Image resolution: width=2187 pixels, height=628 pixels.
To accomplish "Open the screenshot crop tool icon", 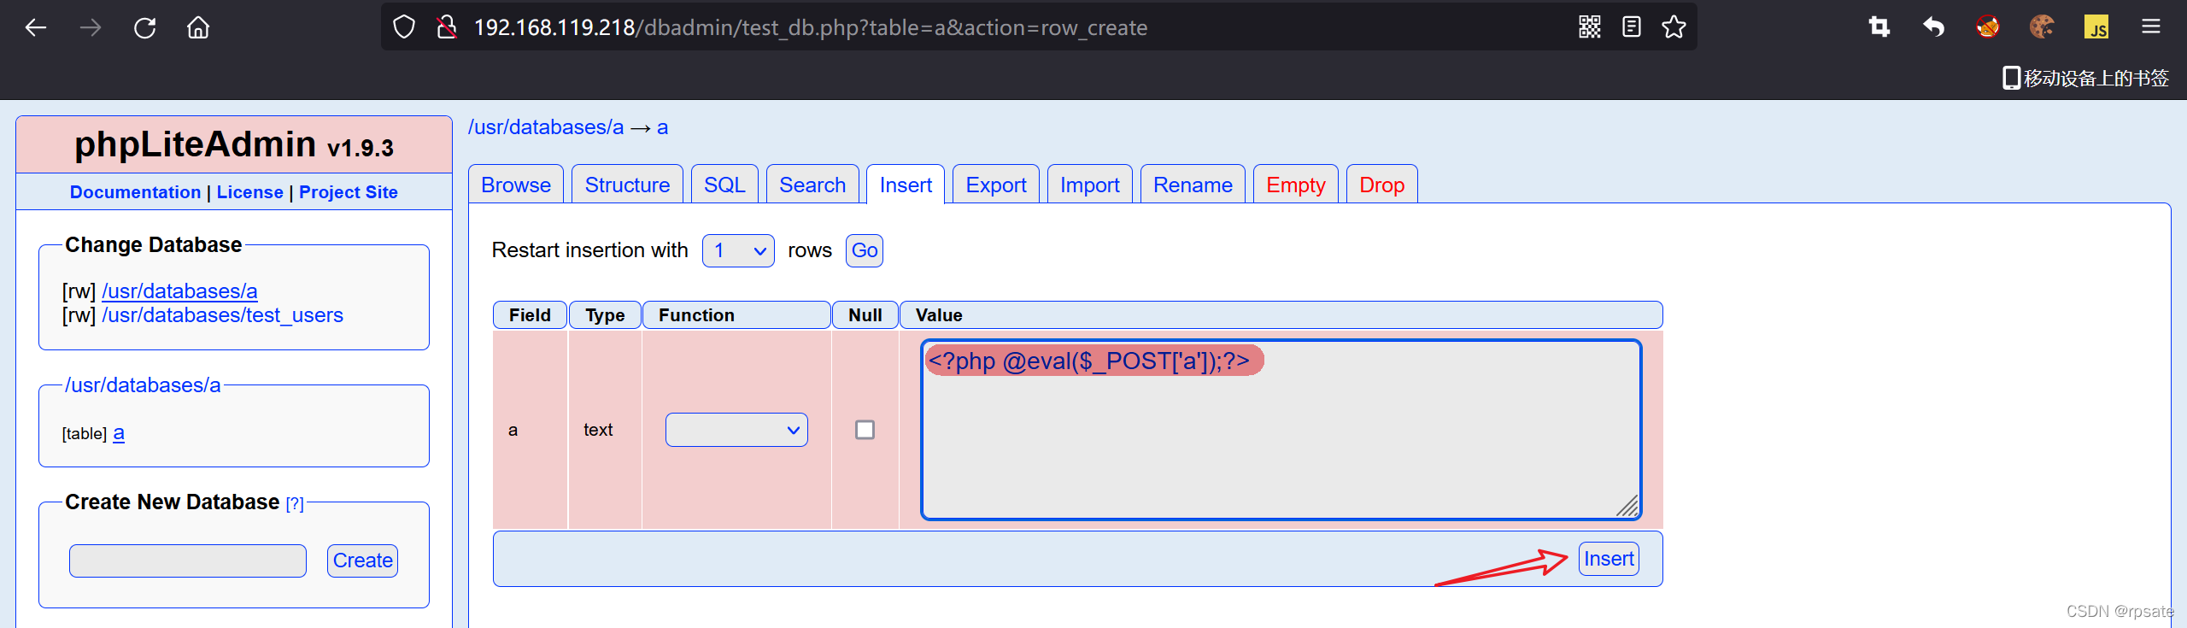I will 1879,27.
